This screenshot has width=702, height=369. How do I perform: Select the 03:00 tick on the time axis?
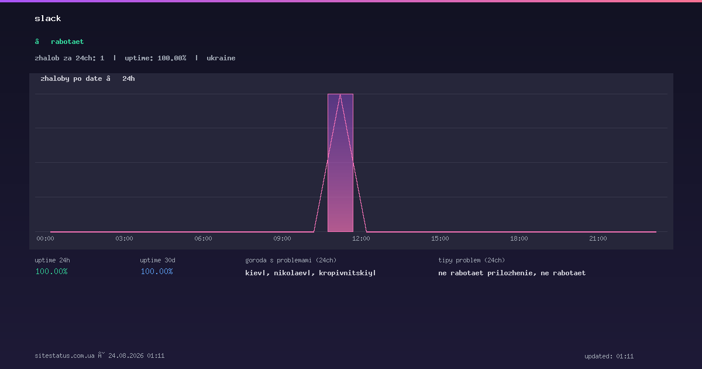pos(124,238)
